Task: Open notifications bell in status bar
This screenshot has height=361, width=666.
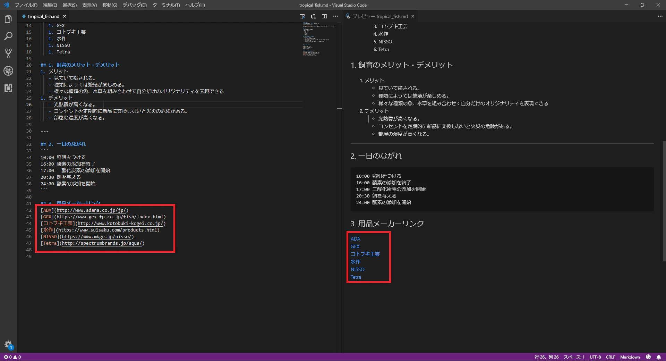Action: tap(659, 357)
